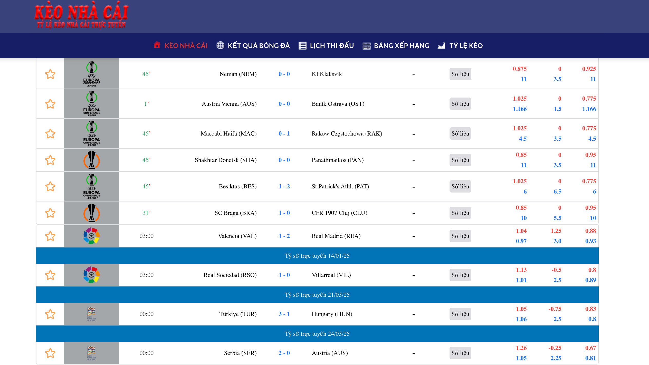649x365 pixels.
Task: Open the Bảng Xếp Hạng menu item
Action: click(x=401, y=46)
